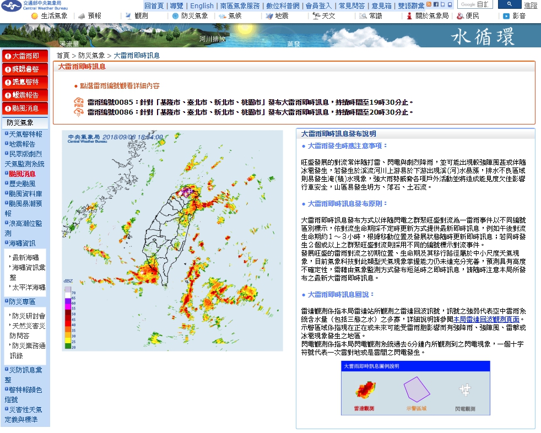The height and width of the screenshot is (433, 541).
Task: Open the Facebook icon in top bar
Action: point(436,4)
